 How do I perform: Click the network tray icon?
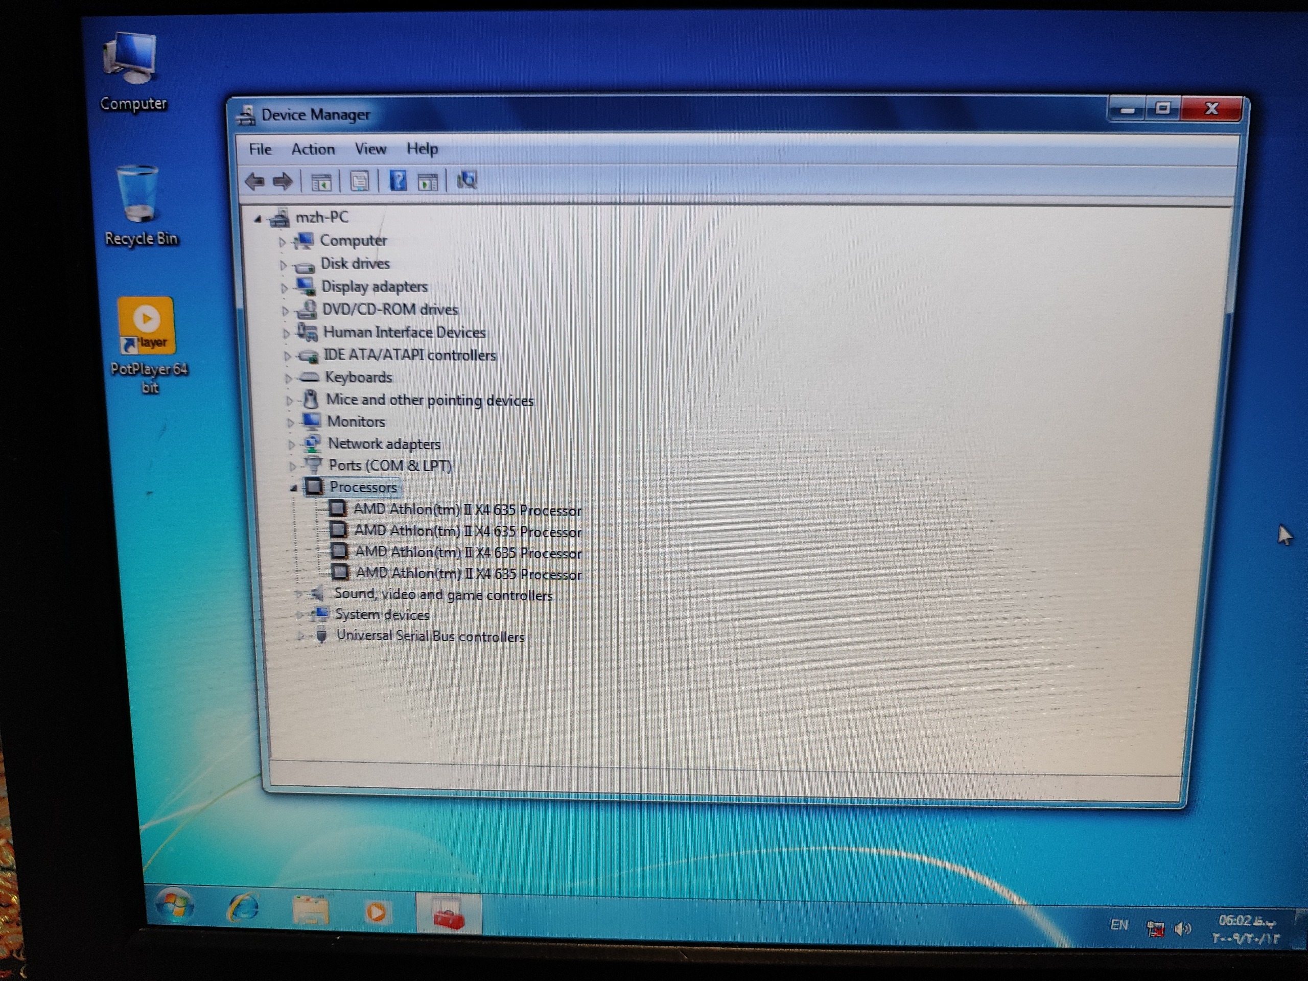click(1155, 929)
